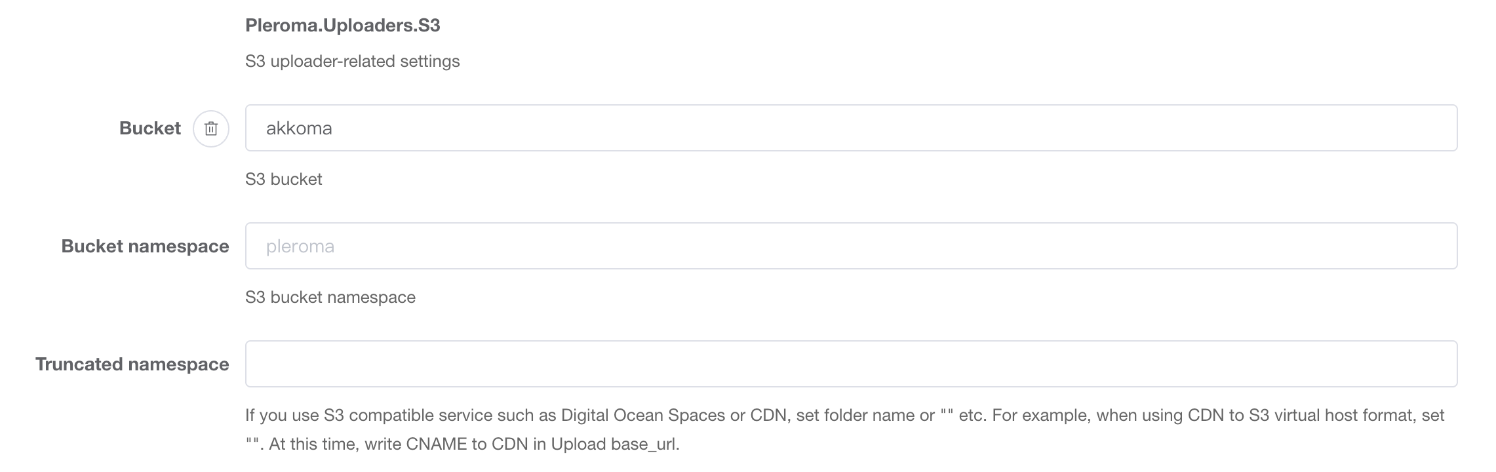This screenshot has height=472, width=1496.
Task: Click the 'S3 bucket namespace' help text
Action: [330, 298]
